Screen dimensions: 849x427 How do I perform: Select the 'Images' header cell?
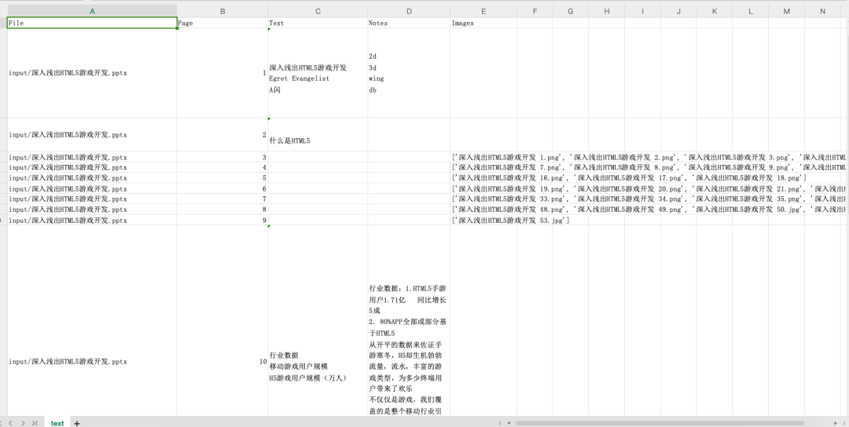[483, 23]
